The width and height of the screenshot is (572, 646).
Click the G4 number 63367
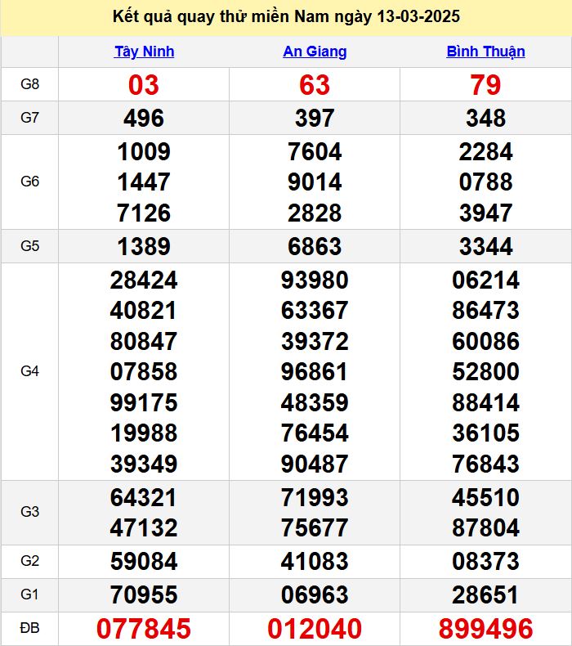315,311
